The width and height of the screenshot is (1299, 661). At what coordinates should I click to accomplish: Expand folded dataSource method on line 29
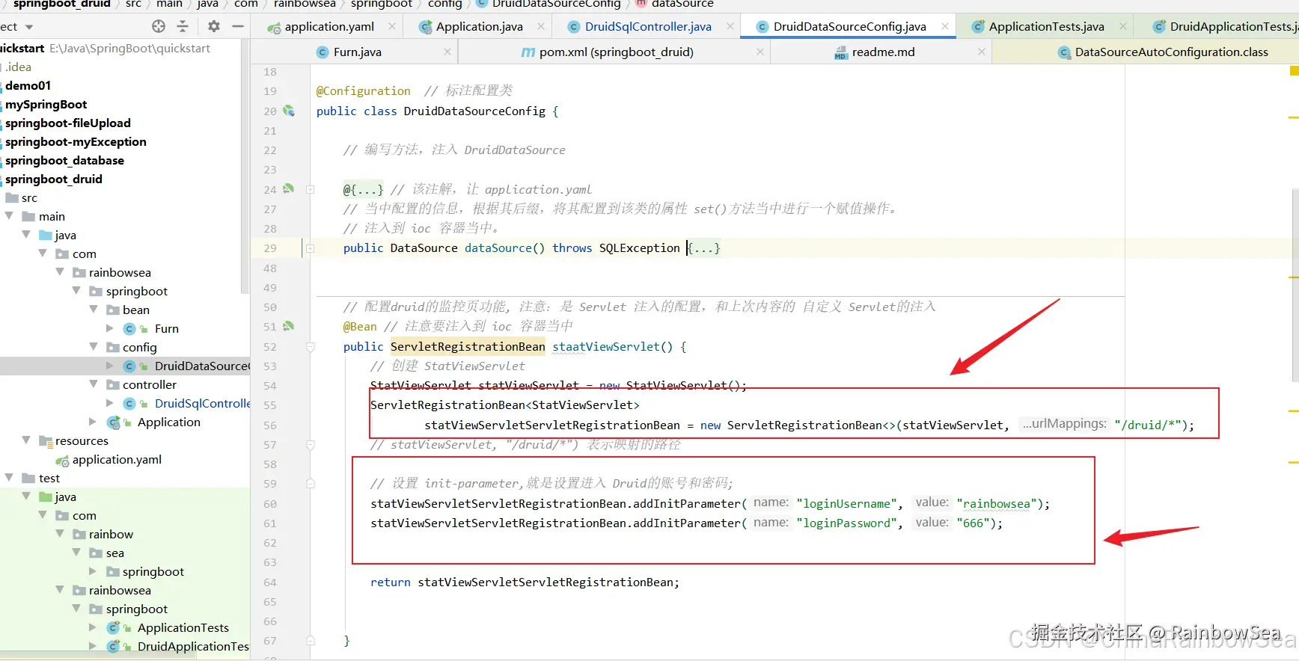310,248
